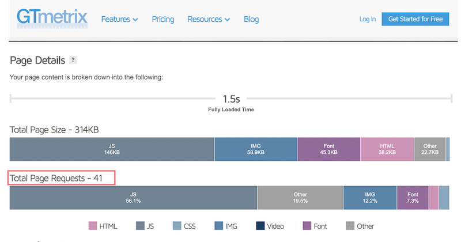Click the gray Other legend swatch
This screenshot has height=242, width=461.
click(350, 226)
